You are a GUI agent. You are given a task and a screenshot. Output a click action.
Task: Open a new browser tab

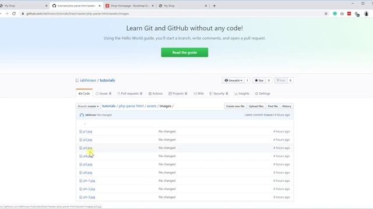click(x=214, y=6)
